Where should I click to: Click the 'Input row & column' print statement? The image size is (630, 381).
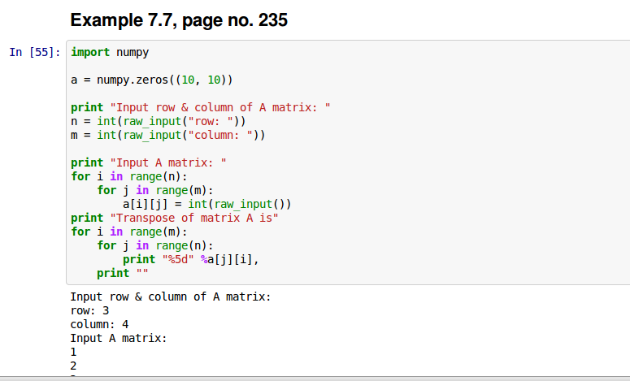(201, 107)
